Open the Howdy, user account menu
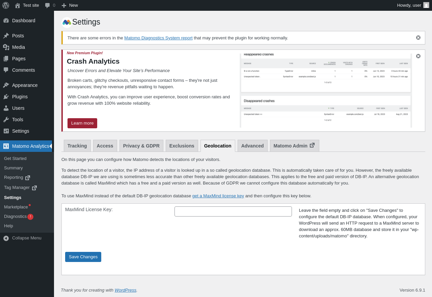The image size is (432, 297). click(x=413, y=5)
